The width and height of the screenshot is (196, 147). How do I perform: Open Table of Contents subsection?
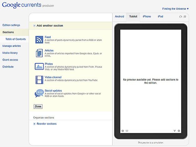(x=16, y=39)
